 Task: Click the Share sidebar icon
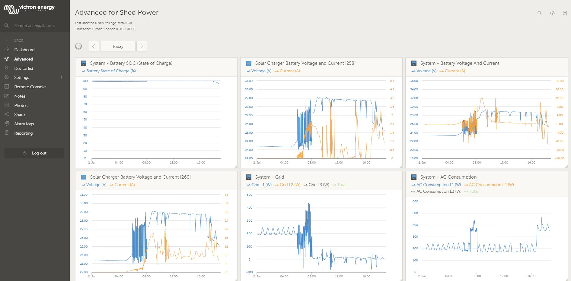point(7,114)
